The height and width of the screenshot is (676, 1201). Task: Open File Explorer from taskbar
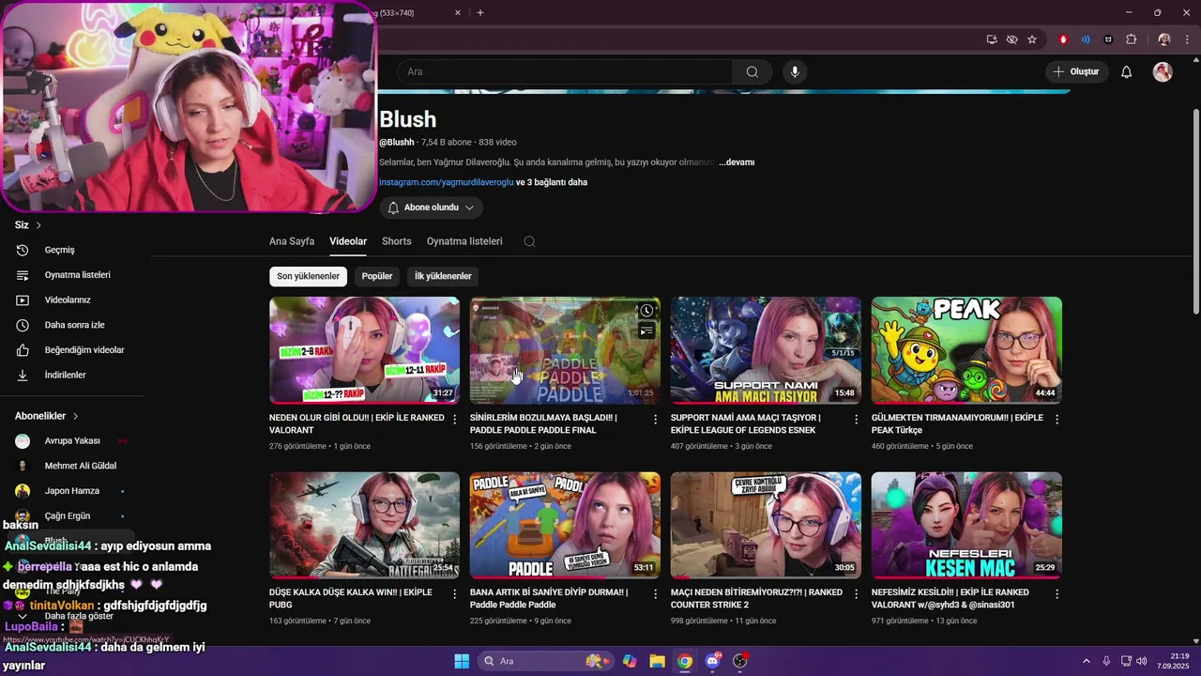click(x=657, y=661)
